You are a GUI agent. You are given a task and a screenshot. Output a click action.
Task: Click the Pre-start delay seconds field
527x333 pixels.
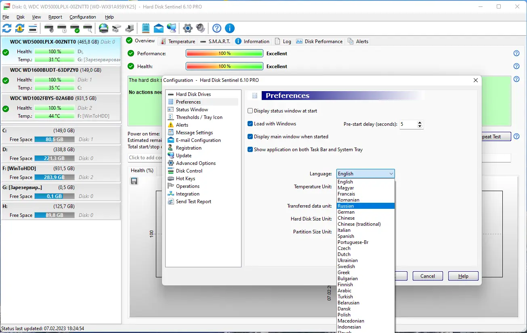coord(408,125)
